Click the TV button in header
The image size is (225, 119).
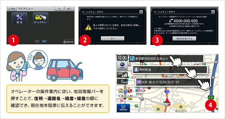coord(59,9)
